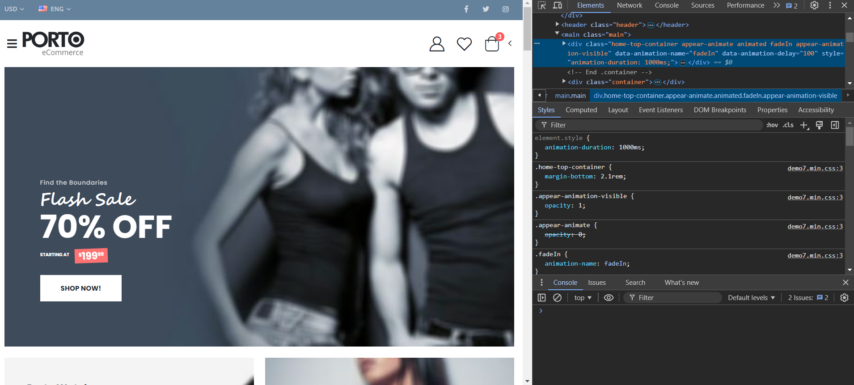
Task: Toggle the device toolbar icon
Action: click(x=558, y=5)
